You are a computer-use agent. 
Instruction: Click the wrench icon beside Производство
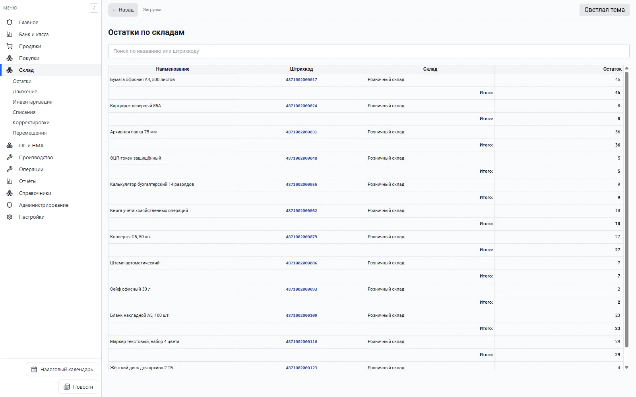(x=10, y=157)
